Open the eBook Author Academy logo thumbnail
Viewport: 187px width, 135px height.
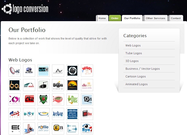tap(72, 114)
